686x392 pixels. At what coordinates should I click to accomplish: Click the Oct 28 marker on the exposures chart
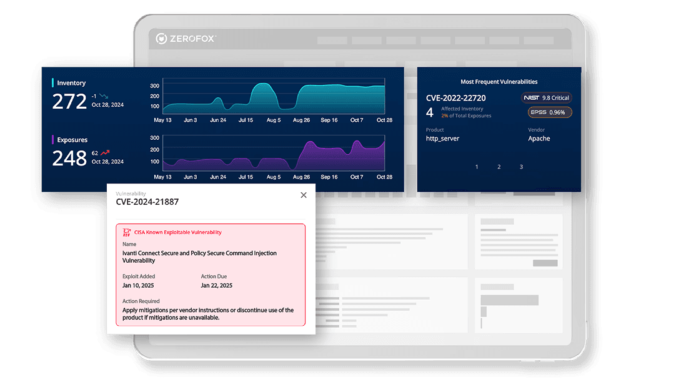[x=385, y=177]
